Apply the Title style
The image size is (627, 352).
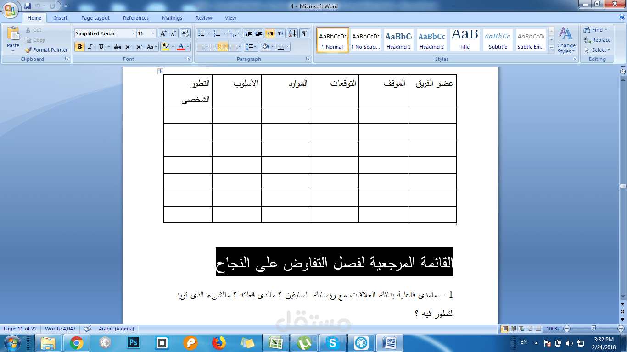coord(465,40)
